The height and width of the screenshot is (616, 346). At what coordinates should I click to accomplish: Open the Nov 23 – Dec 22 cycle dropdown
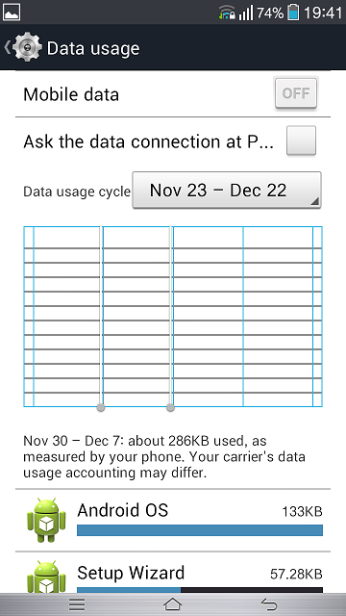227,191
